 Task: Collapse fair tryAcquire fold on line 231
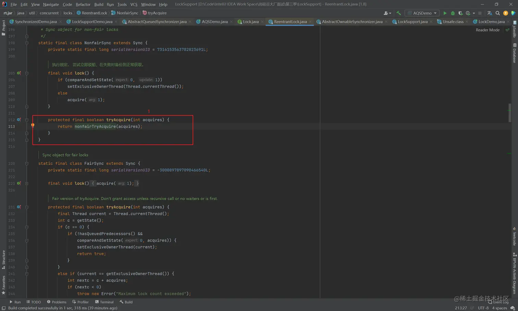point(27,207)
